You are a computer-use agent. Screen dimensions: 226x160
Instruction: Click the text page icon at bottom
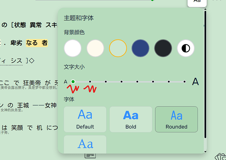coord(90,155)
